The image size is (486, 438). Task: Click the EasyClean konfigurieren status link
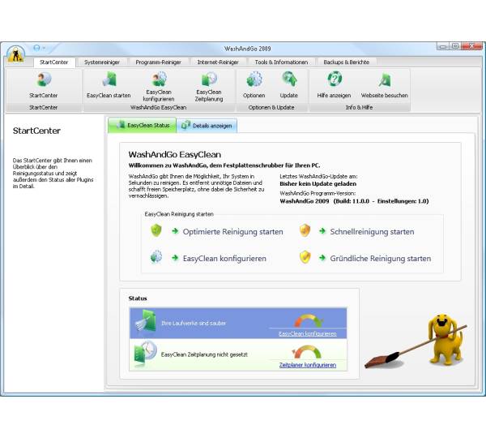point(307,333)
